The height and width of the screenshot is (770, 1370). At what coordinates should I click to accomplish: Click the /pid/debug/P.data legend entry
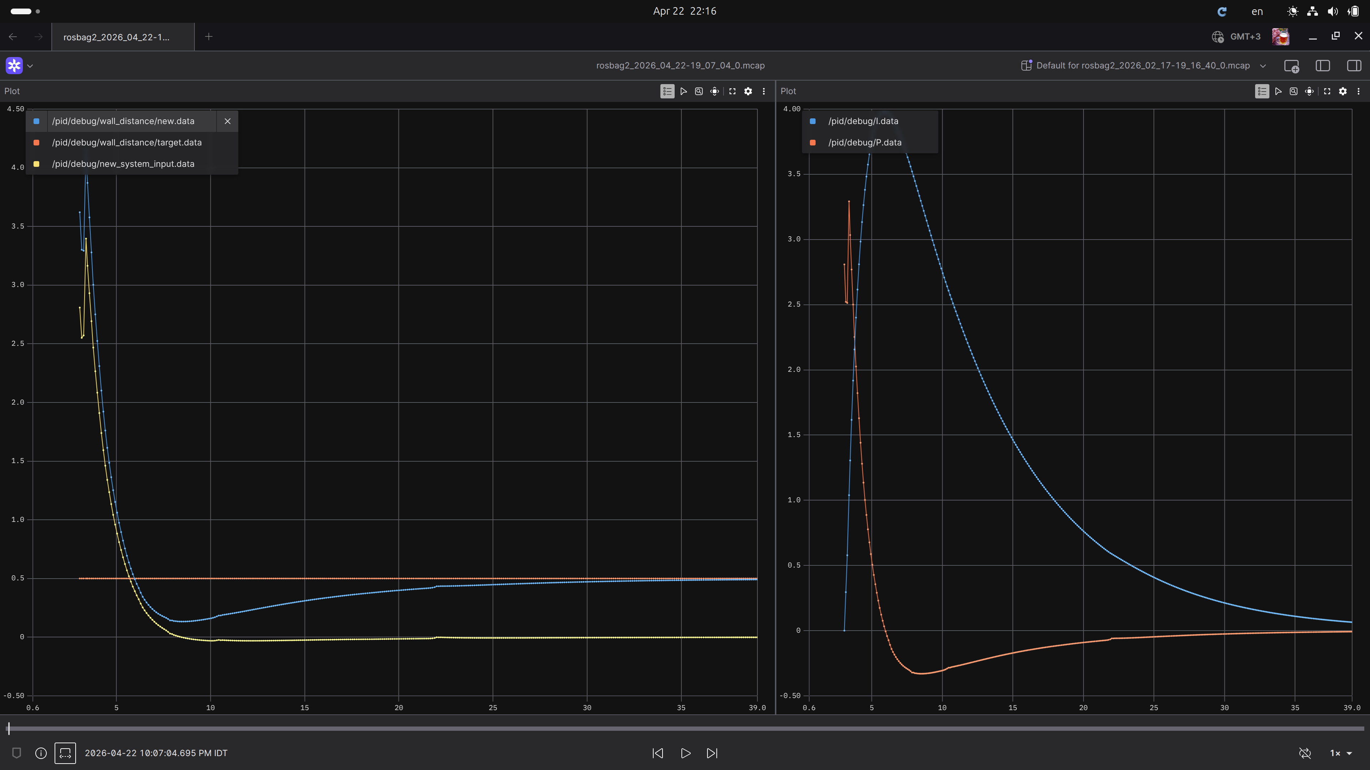pos(865,143)
